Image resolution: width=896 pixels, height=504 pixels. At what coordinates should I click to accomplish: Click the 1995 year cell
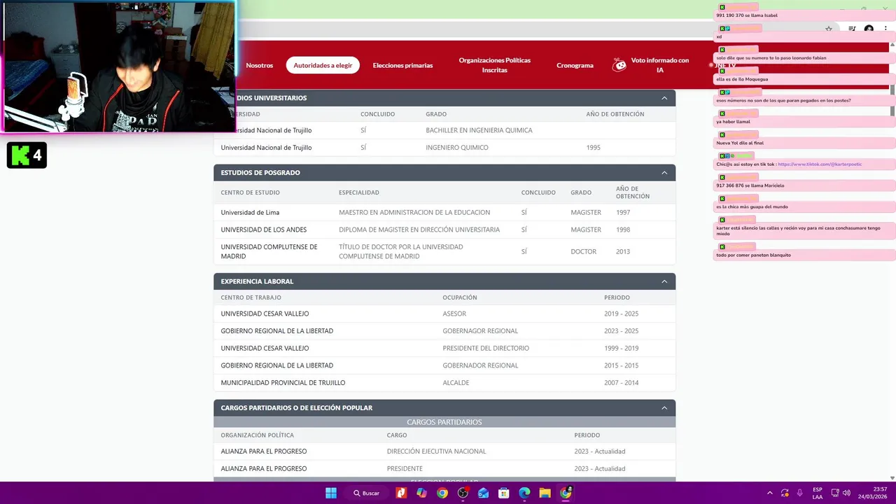(x=594, y=148)
